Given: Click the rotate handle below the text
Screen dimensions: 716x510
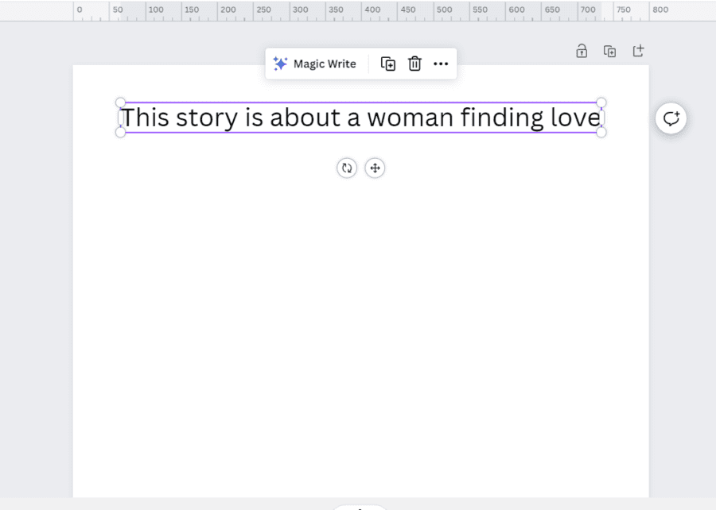Looking at the screenshot, I should (x=346, y=168).
